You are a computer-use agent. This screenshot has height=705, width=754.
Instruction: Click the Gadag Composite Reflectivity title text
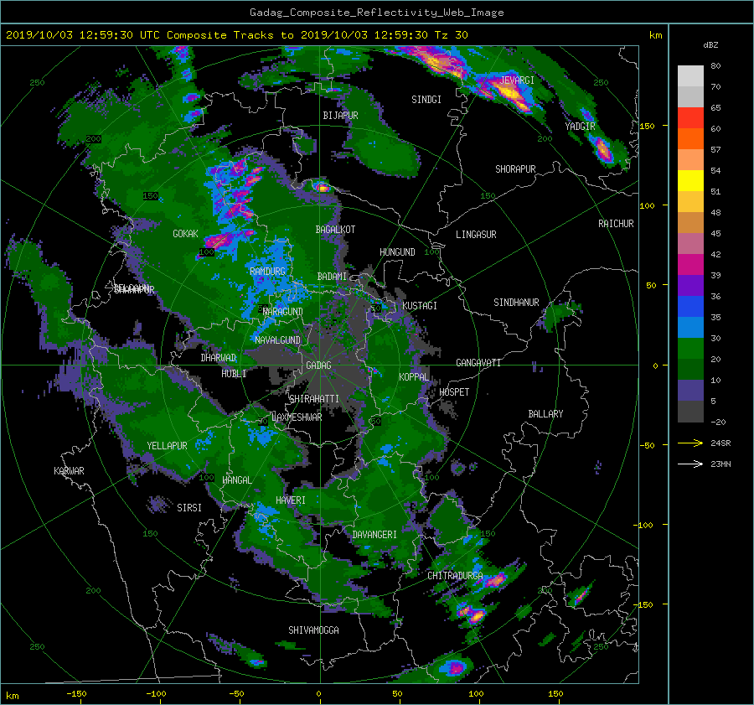(376, 13)
